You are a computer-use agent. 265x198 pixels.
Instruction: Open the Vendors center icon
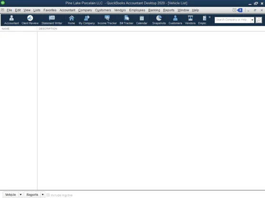click(x=190, y=20)
